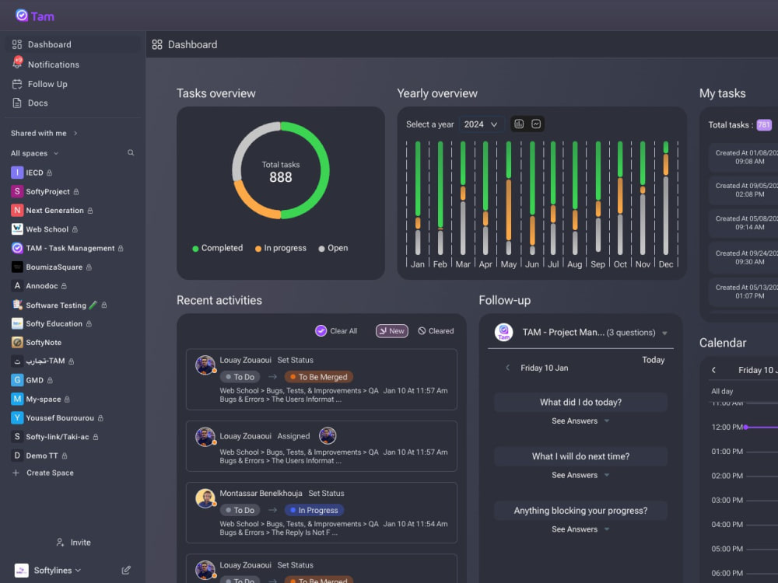Open the Notifications bell icon
Viewport: 778px width, 583px height.
pos(17,63)
